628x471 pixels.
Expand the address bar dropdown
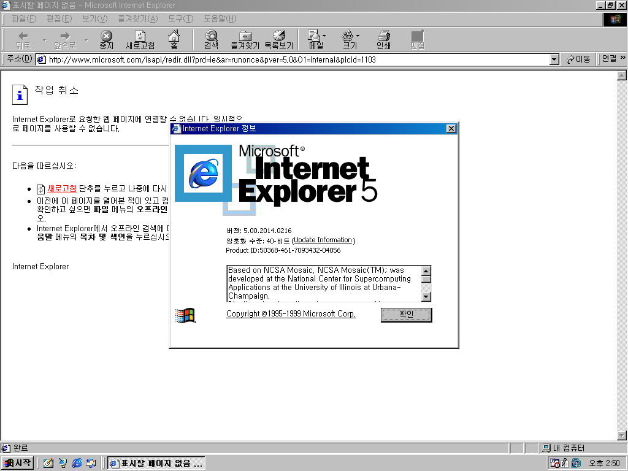554,59
